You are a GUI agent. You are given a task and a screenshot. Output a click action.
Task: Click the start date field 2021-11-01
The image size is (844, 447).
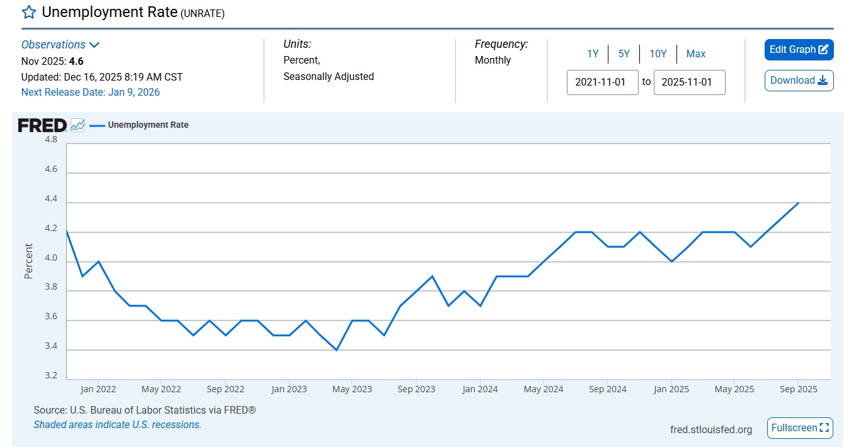coord(602,82)
